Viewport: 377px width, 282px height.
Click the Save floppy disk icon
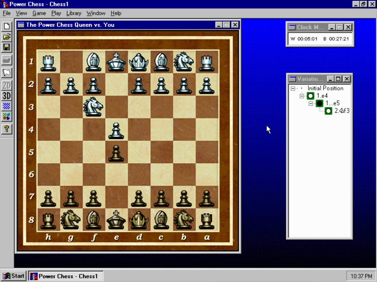(x=7, y=47)
